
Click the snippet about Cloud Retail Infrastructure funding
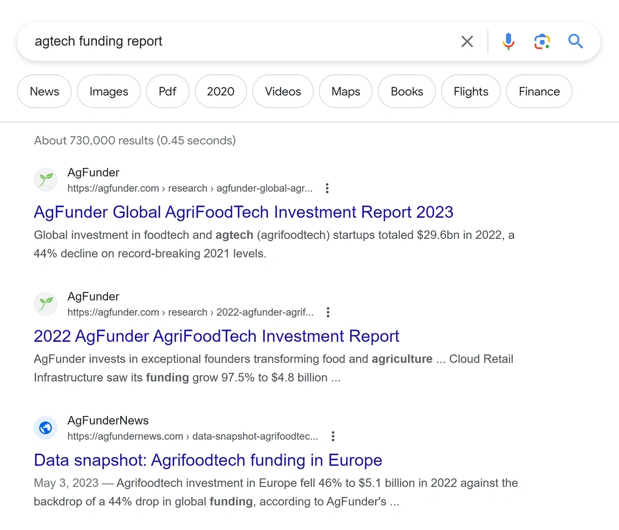click(273, 368)
